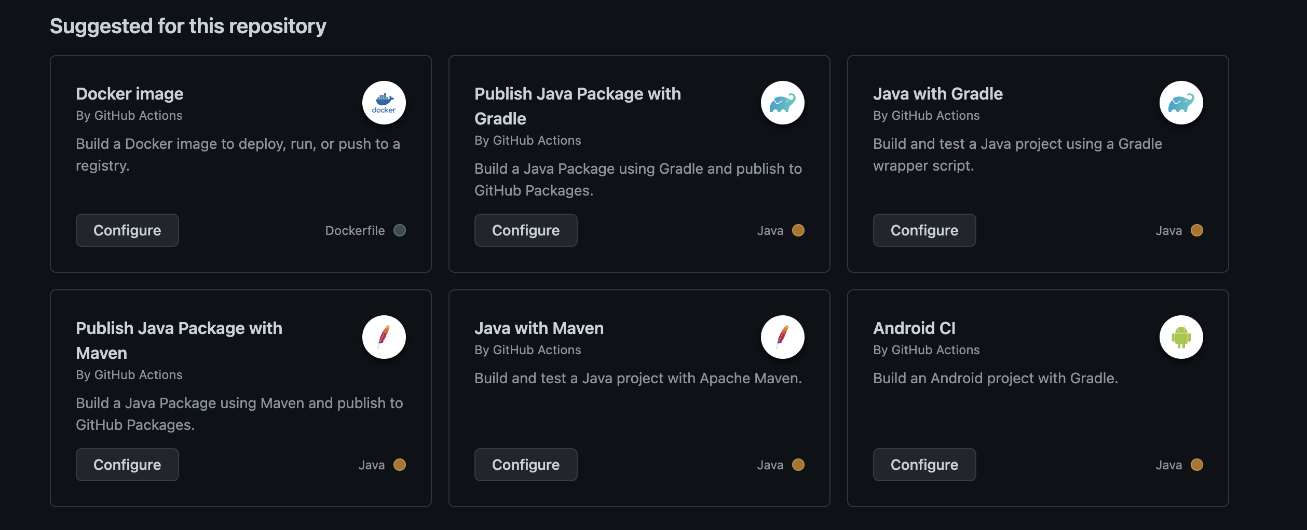Configure the Docker image workflow
This screenshot has height=530, width=1307.
coord(127,230)
